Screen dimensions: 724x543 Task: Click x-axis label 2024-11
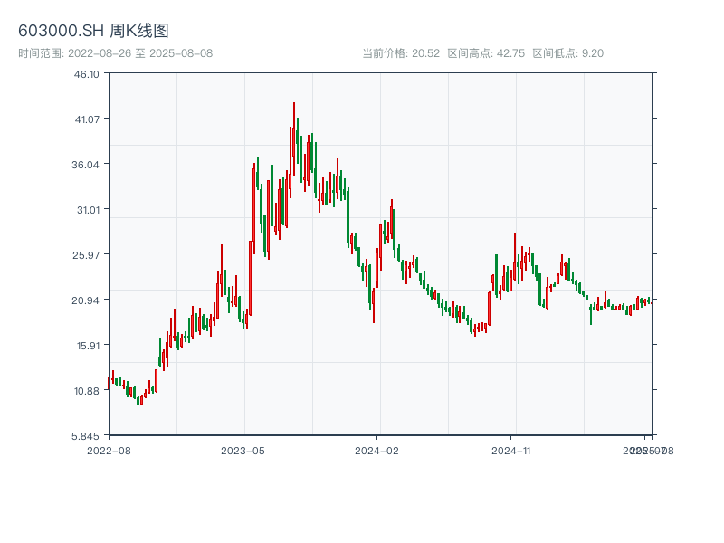[510, 451]
